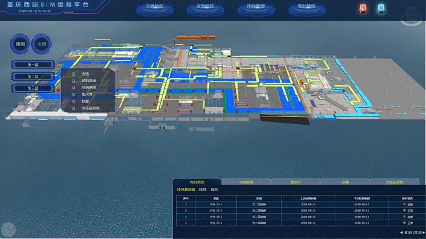Select the 北侧 round view button
The height and width of the screenshot is (239, 426).
41,44
